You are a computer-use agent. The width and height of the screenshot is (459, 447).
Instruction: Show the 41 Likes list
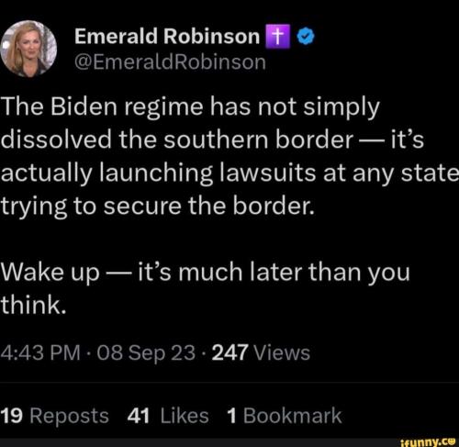[x=168, y=416]
